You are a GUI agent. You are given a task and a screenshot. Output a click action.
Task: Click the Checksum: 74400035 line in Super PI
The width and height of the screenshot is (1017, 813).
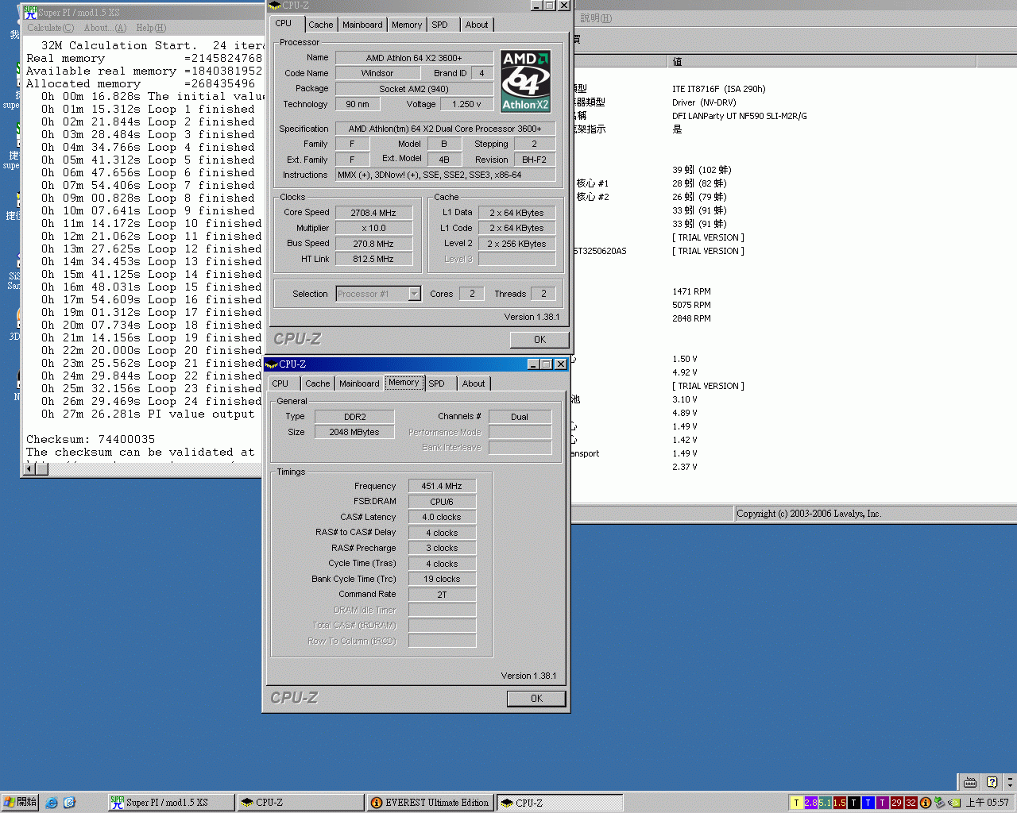tap(91, 439)
